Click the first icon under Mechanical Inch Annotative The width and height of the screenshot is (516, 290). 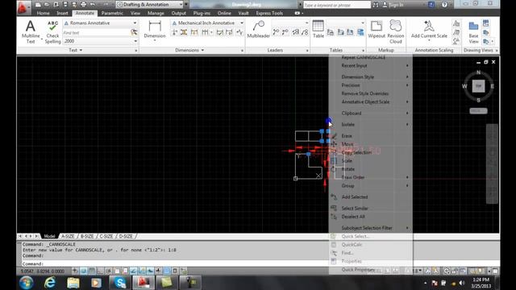click(x=175, y=32)
